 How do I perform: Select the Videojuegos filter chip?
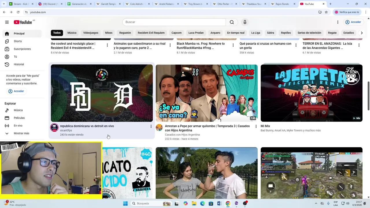pos(91,33)
